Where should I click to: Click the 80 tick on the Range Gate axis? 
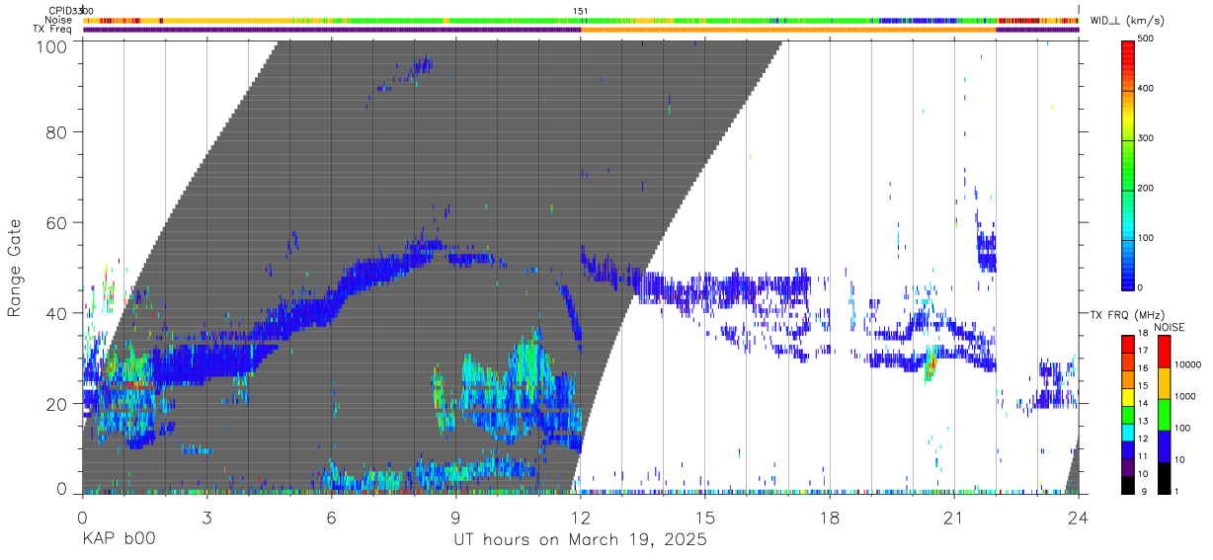point(57,133)
